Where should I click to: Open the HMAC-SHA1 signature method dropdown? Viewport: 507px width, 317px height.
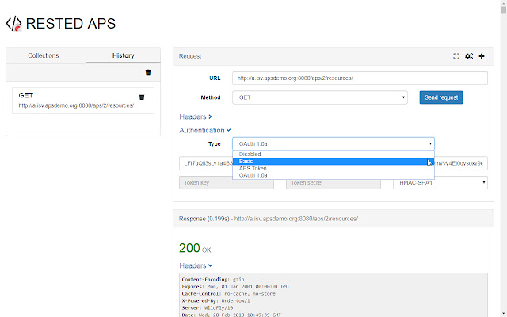click(x=440, y=182)
